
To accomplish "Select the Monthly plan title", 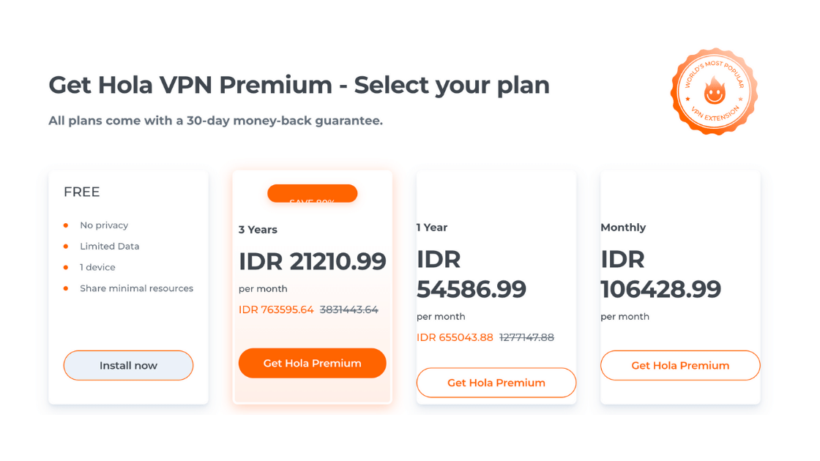I will point(623,228).
